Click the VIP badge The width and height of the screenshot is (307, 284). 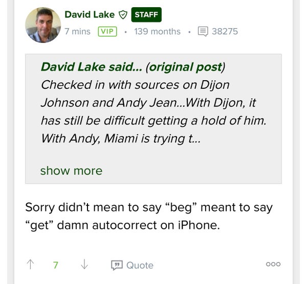(x=107, y=32)
